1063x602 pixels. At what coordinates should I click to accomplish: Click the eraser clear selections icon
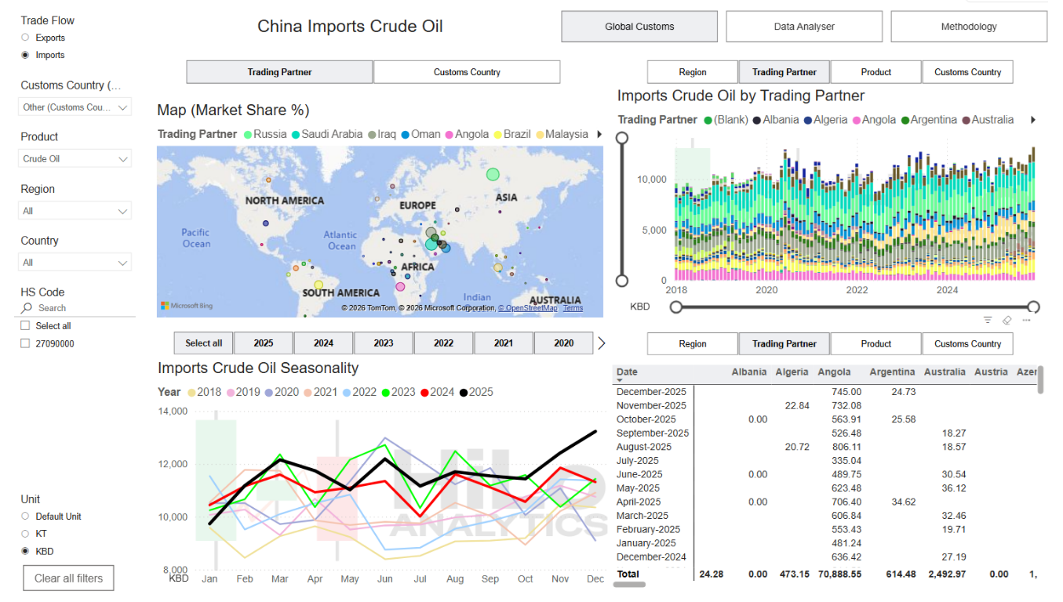tap(1007, 320)
